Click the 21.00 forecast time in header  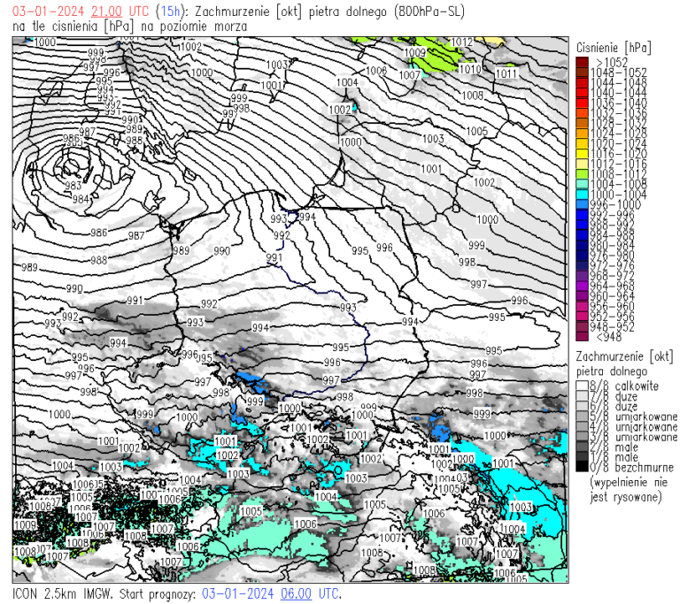[x=106, y=11]
